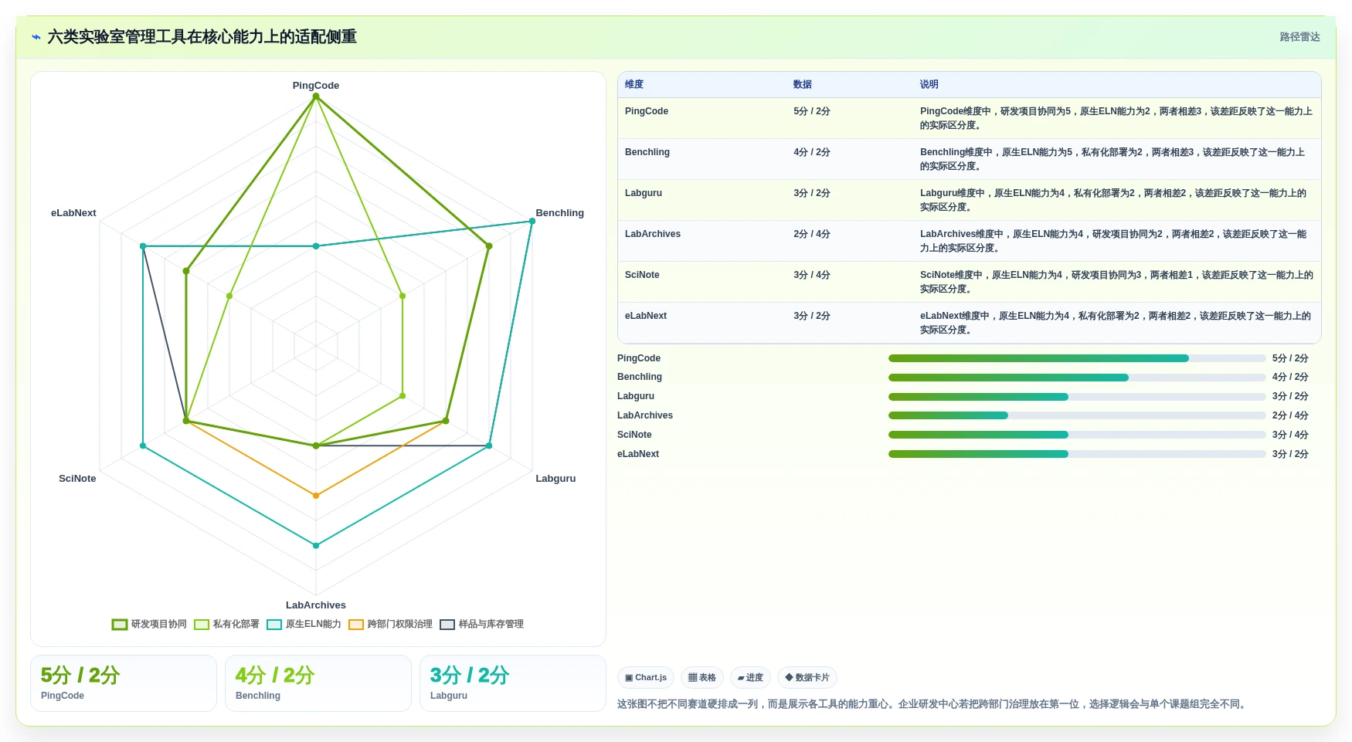Select the PingCode table row name
Screen dimensions: 1352x742
pos(647,111)
